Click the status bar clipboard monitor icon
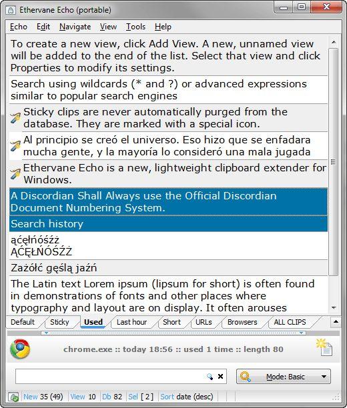347x408 pixels. point(13,397)
